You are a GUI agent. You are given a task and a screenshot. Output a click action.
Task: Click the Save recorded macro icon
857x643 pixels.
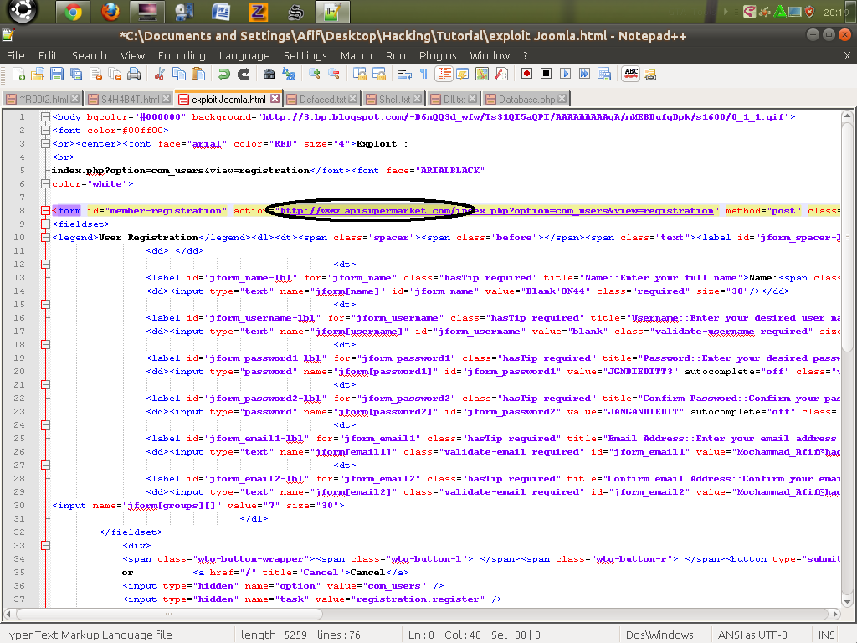pyautogui.click(x=604, y=74)
